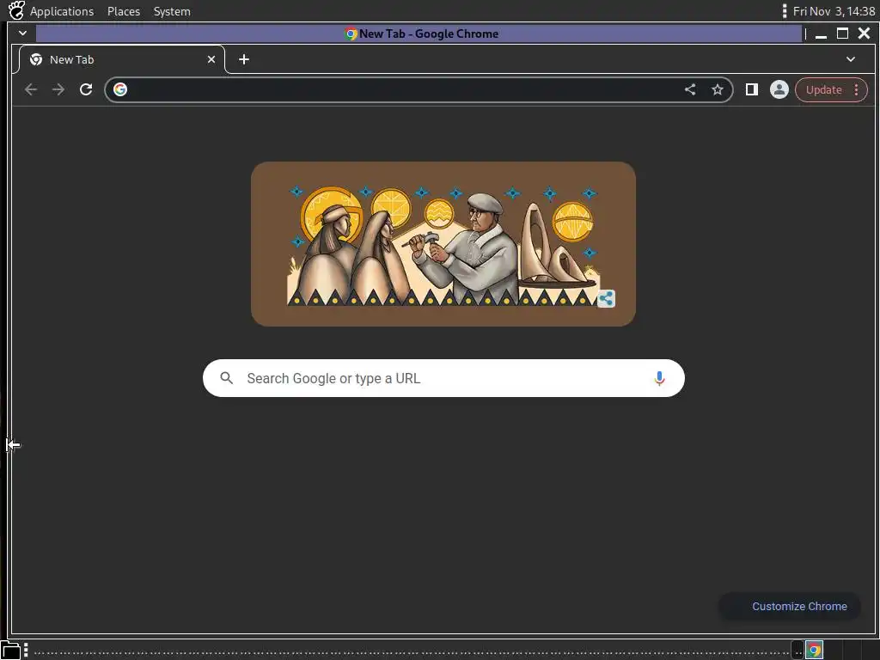Click the GNOME foot logo icon
Image resolution: width=880 pixels, height=660 pixels.
16,10
